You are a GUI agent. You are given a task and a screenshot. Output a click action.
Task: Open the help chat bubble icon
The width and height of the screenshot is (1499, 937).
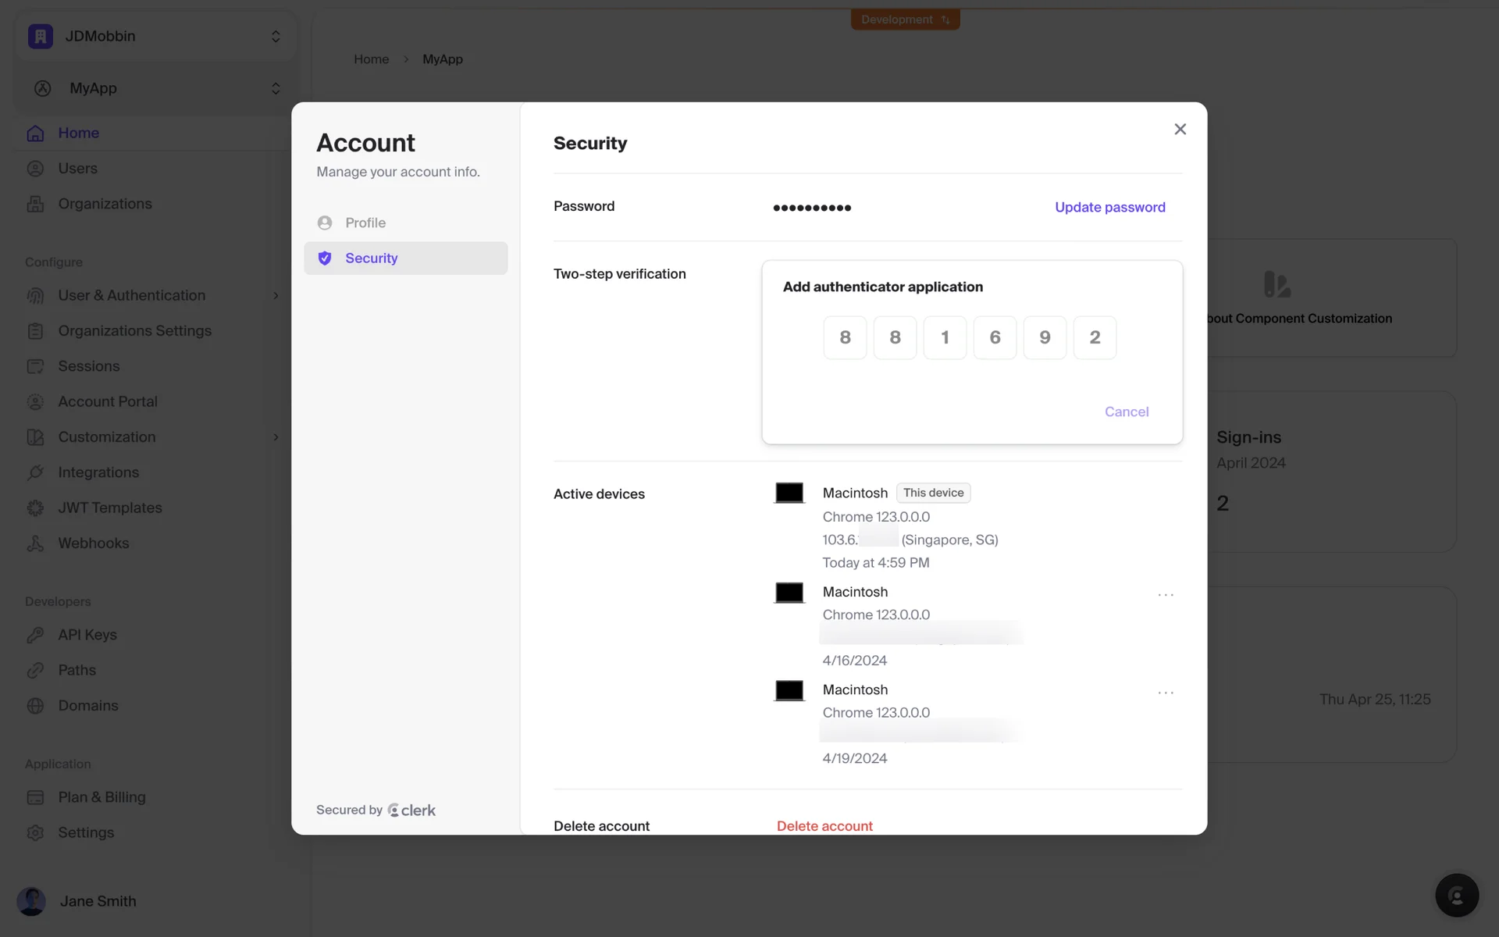click(1456, 895)
